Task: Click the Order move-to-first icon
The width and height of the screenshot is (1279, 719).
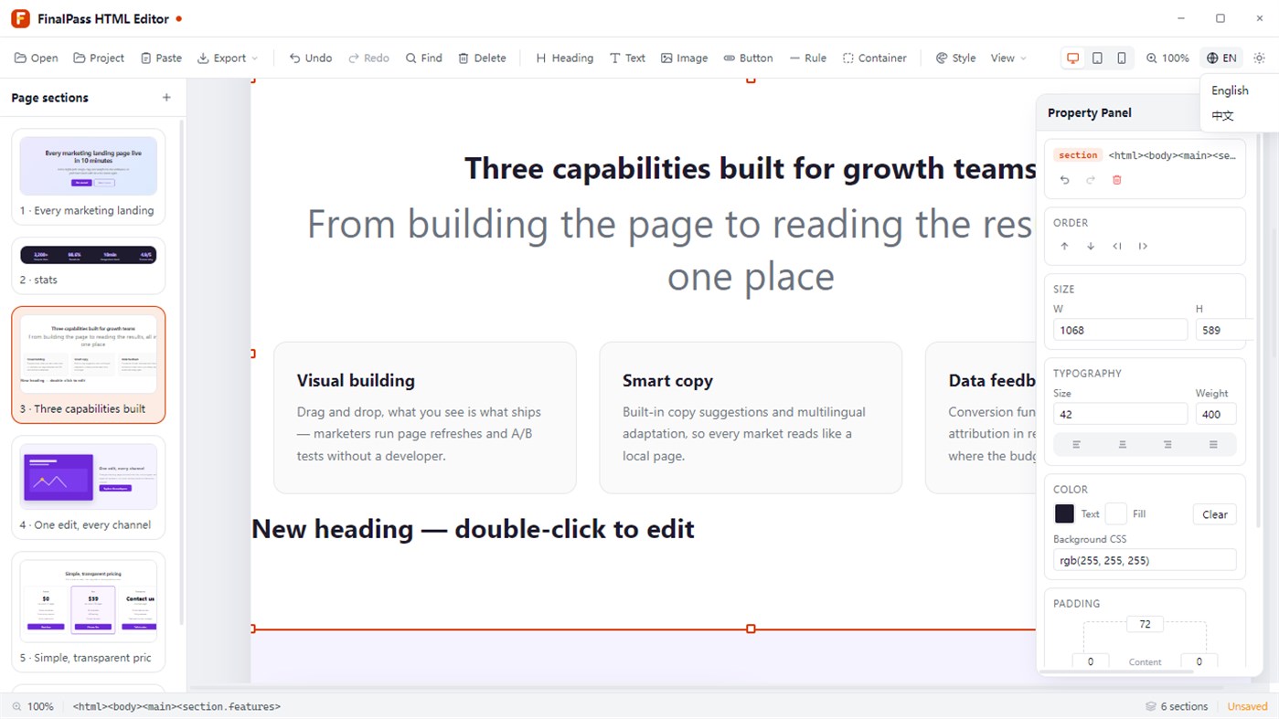Action: pyautogui.click(x=1116, y=246)
